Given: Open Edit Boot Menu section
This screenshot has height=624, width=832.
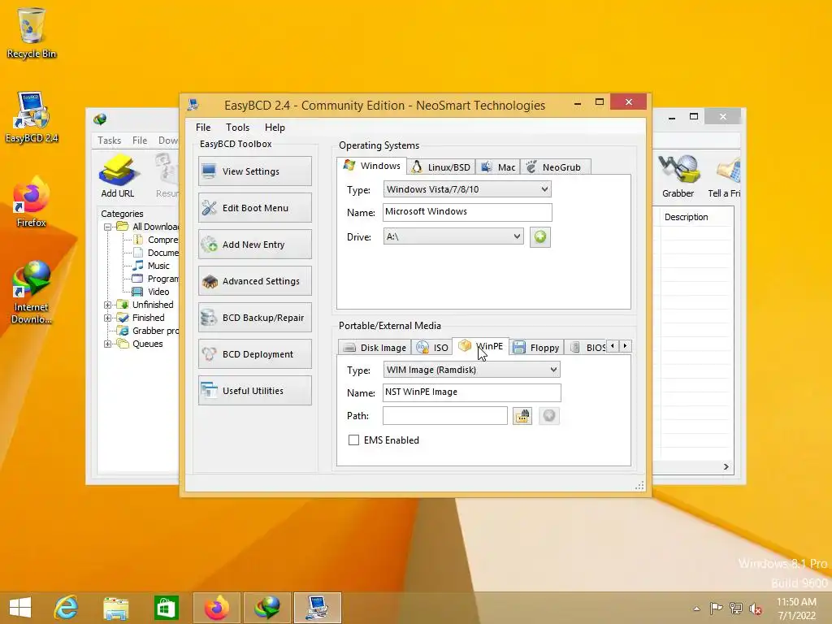Looking at the screenshot, I should pyautogui.click(x=254, y=208).
